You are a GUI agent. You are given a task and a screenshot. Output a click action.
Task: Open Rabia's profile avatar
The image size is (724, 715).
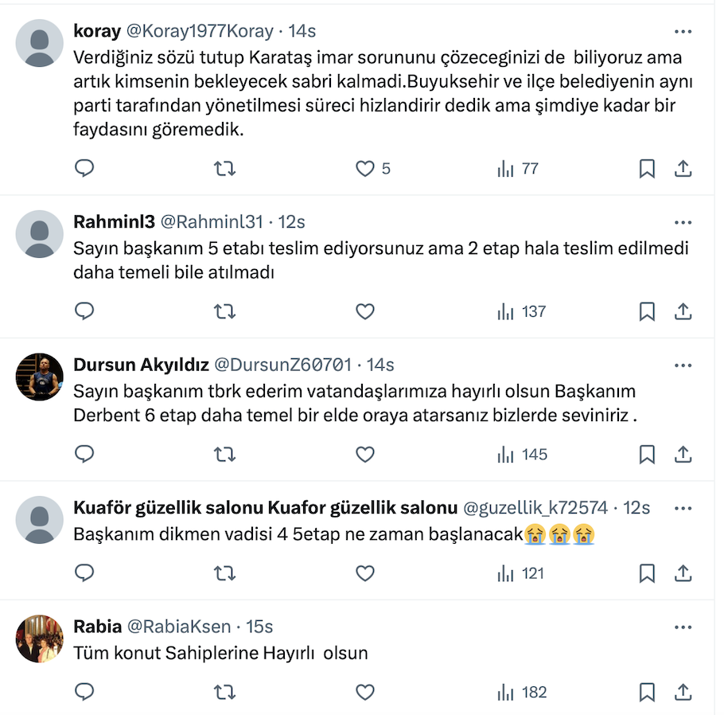(x=40, y=639)
